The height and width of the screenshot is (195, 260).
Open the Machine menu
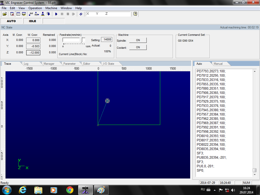tap(51, 8)
